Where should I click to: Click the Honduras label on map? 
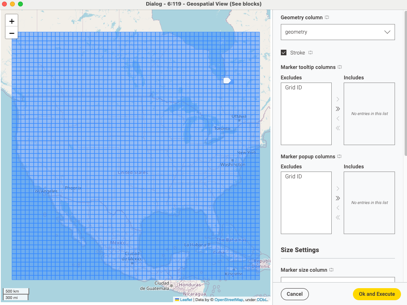tap(190, 285)
